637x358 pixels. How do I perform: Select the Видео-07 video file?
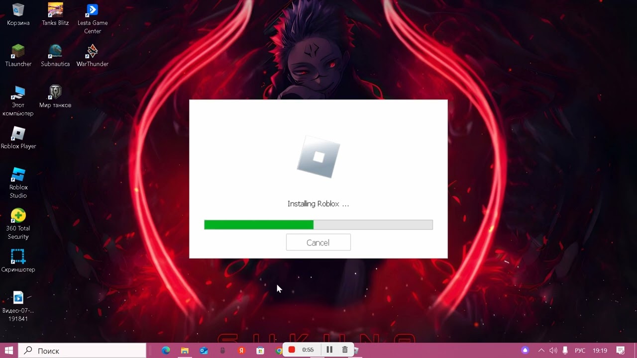pyautogui.click(x=18, y=306)
